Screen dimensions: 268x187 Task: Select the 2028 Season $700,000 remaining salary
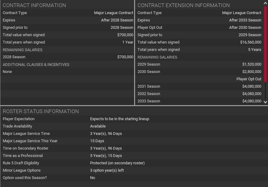[125, 57]
